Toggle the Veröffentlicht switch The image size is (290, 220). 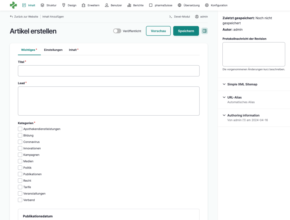117,31
